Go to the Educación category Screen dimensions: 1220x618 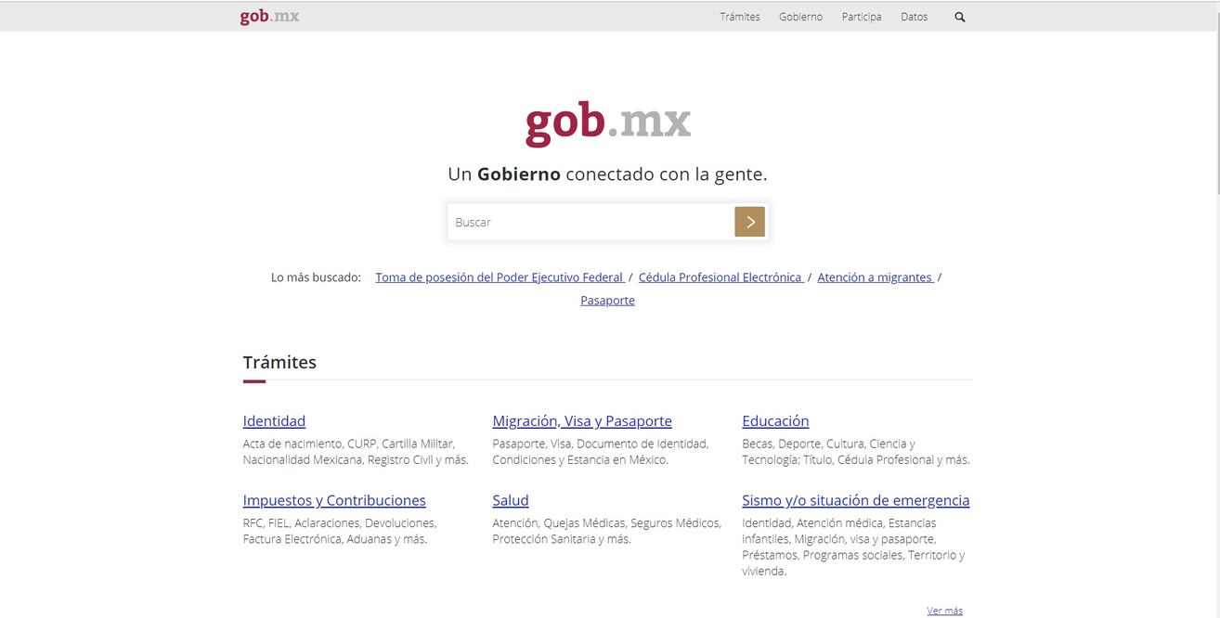click(x=775, y=421)
